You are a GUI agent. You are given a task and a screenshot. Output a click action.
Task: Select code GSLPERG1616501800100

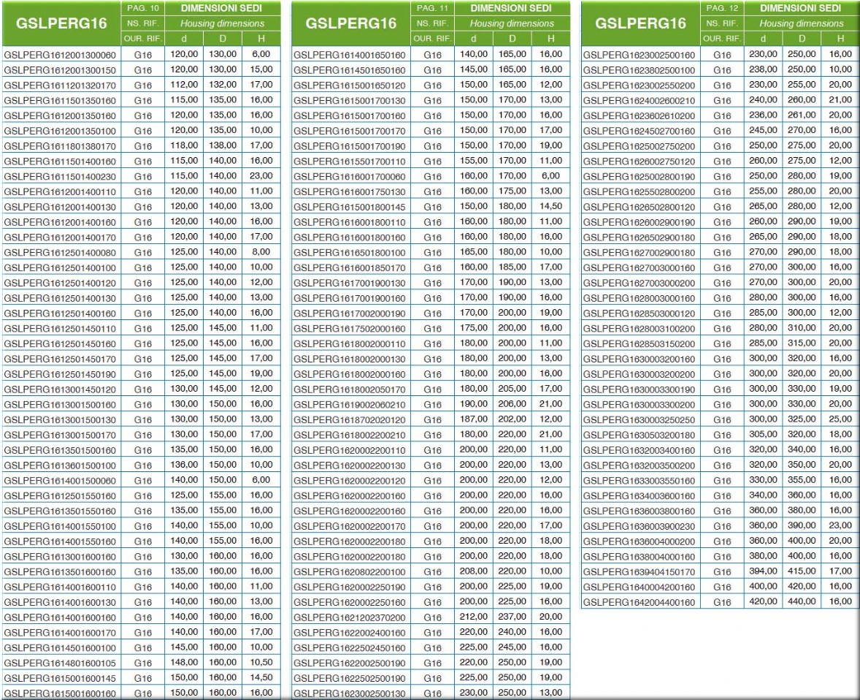(x=350, y=253)
